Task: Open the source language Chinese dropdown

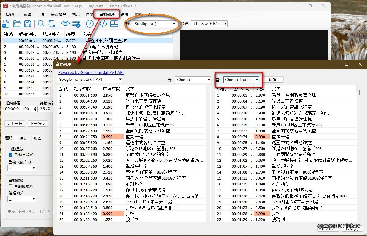Action: click(193, 79)
